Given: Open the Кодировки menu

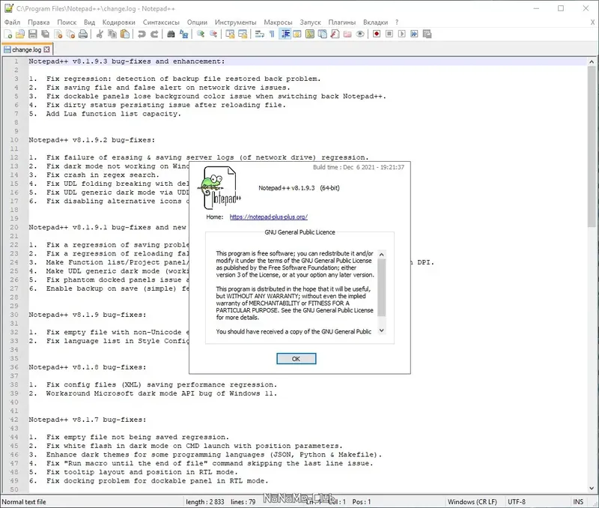Looking at the screenshot, I should point(119,22).
